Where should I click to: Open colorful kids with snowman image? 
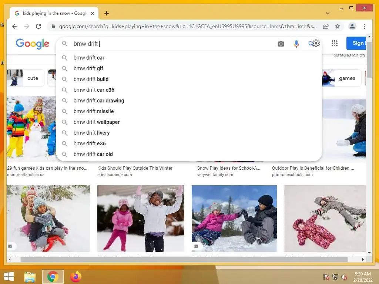tap(31, 129)
